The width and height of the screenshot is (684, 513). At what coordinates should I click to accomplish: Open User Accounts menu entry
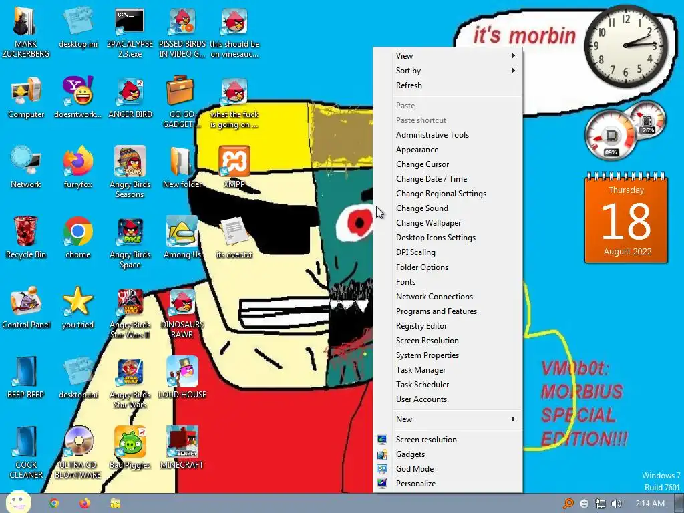click(448, 399)
